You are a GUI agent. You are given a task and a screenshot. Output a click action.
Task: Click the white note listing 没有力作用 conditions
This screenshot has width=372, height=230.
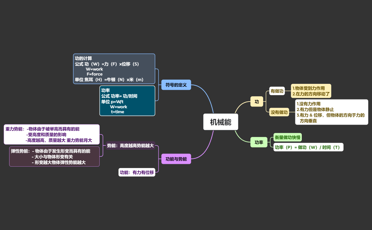(x=331, y=112)
